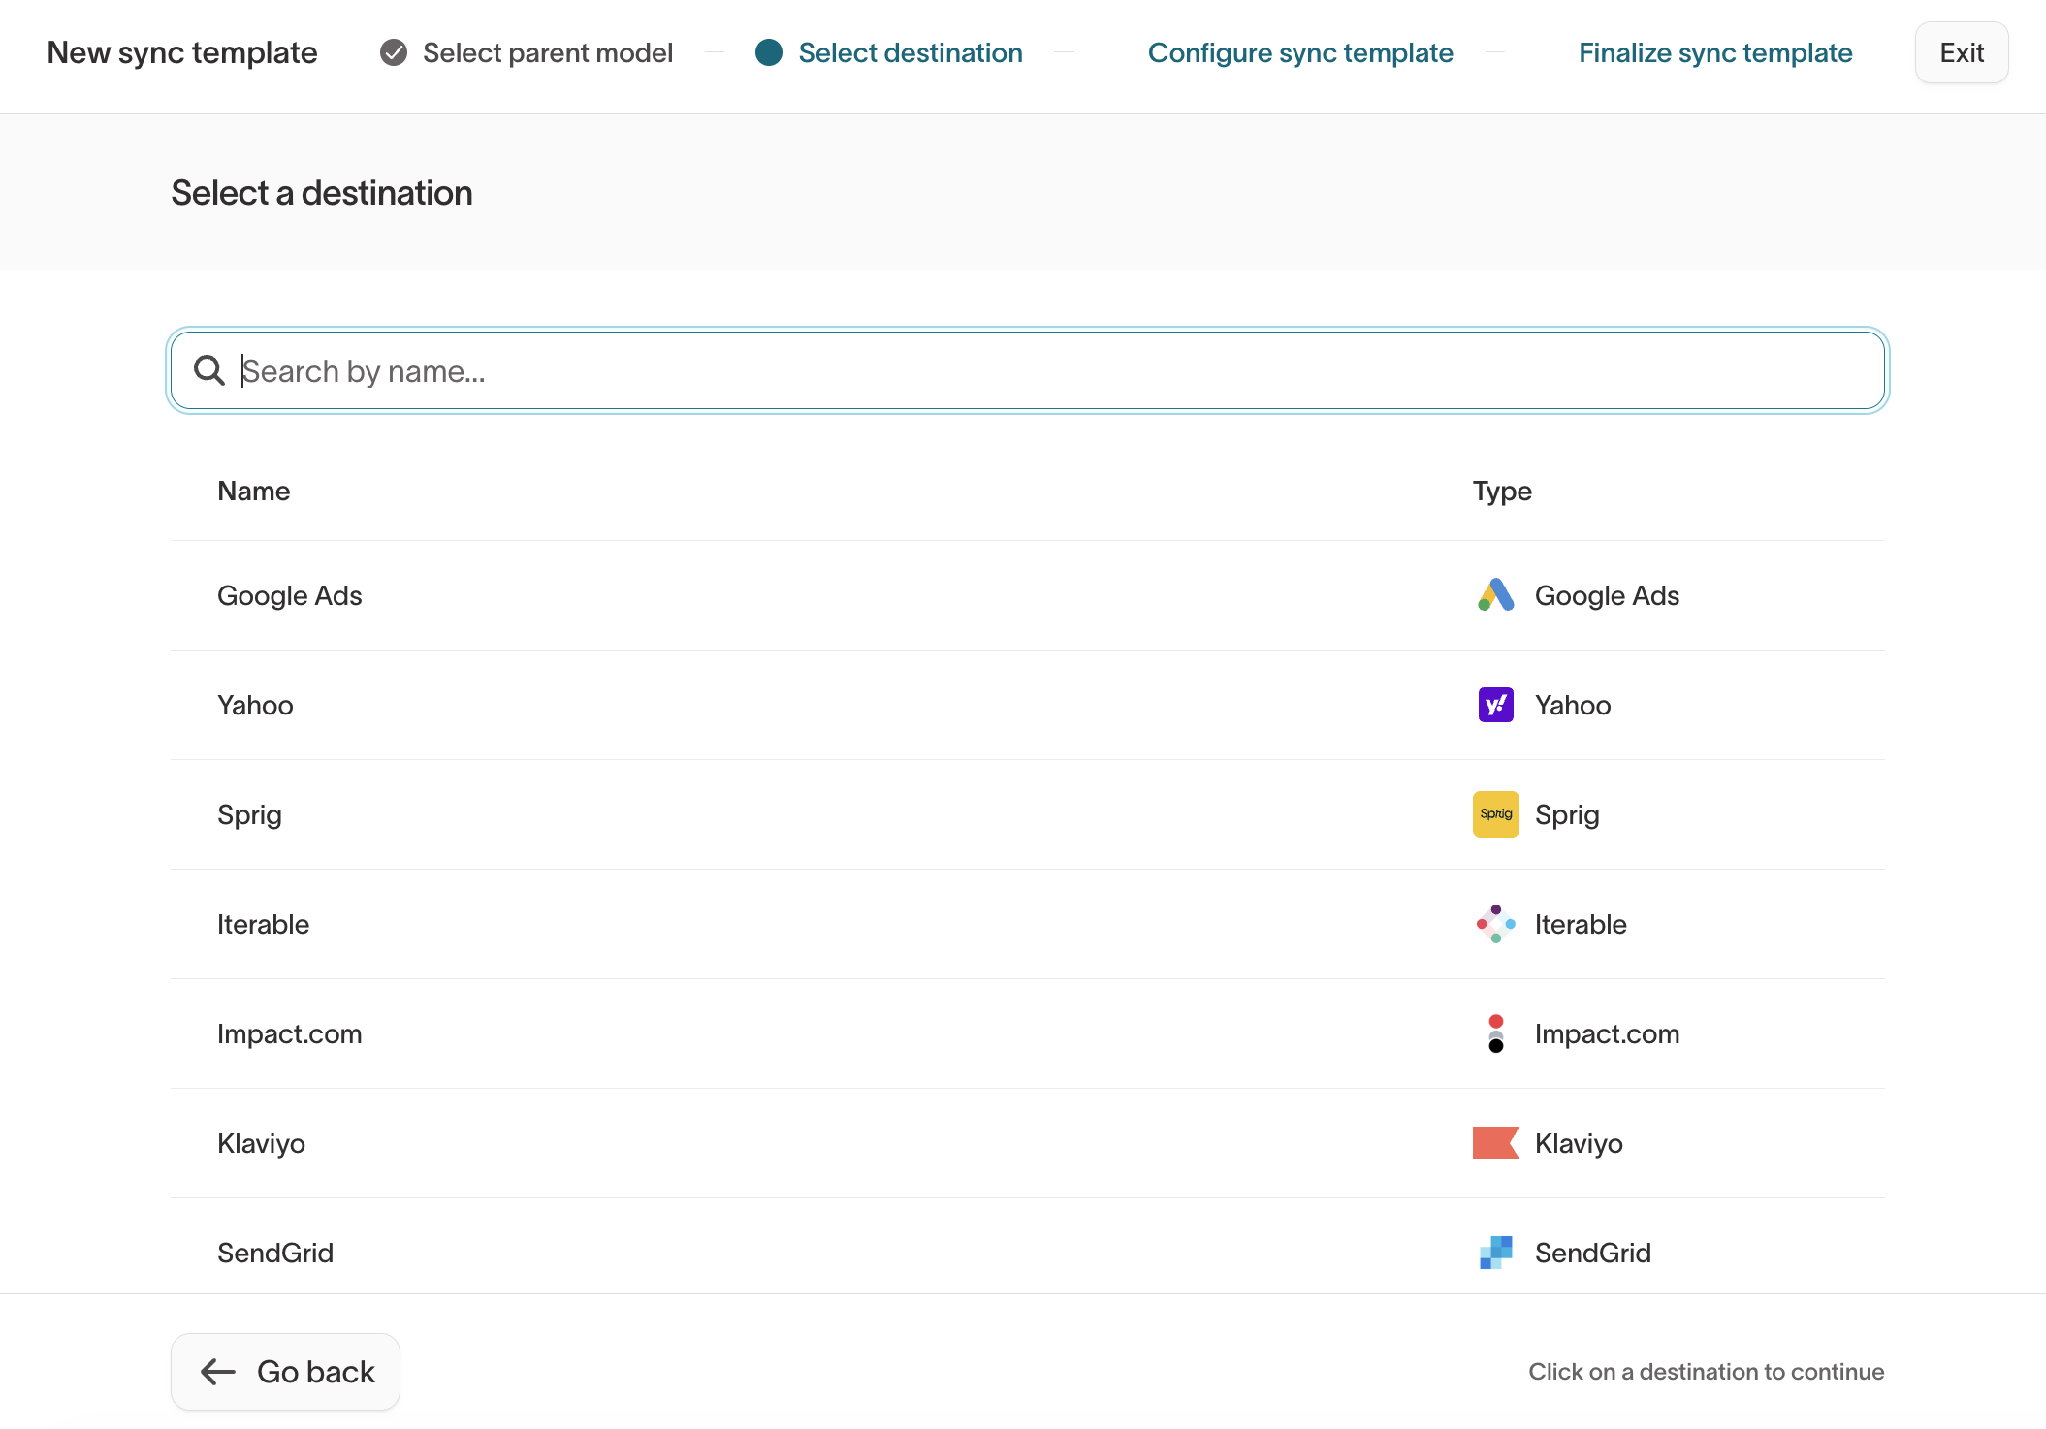The image size is (2046, 1429).
Task: Go back to the previous step
Action: [x=285, y=1372]
